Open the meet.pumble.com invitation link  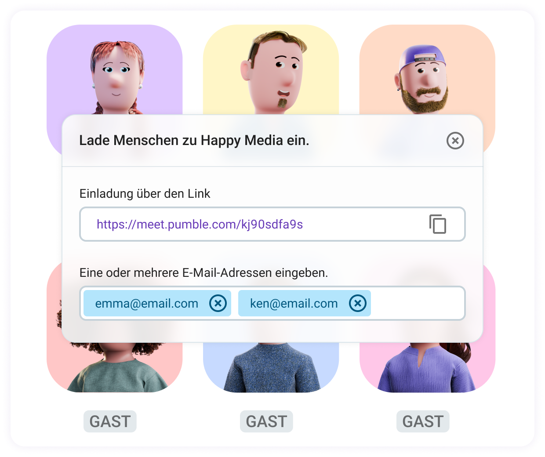[200, 224]
